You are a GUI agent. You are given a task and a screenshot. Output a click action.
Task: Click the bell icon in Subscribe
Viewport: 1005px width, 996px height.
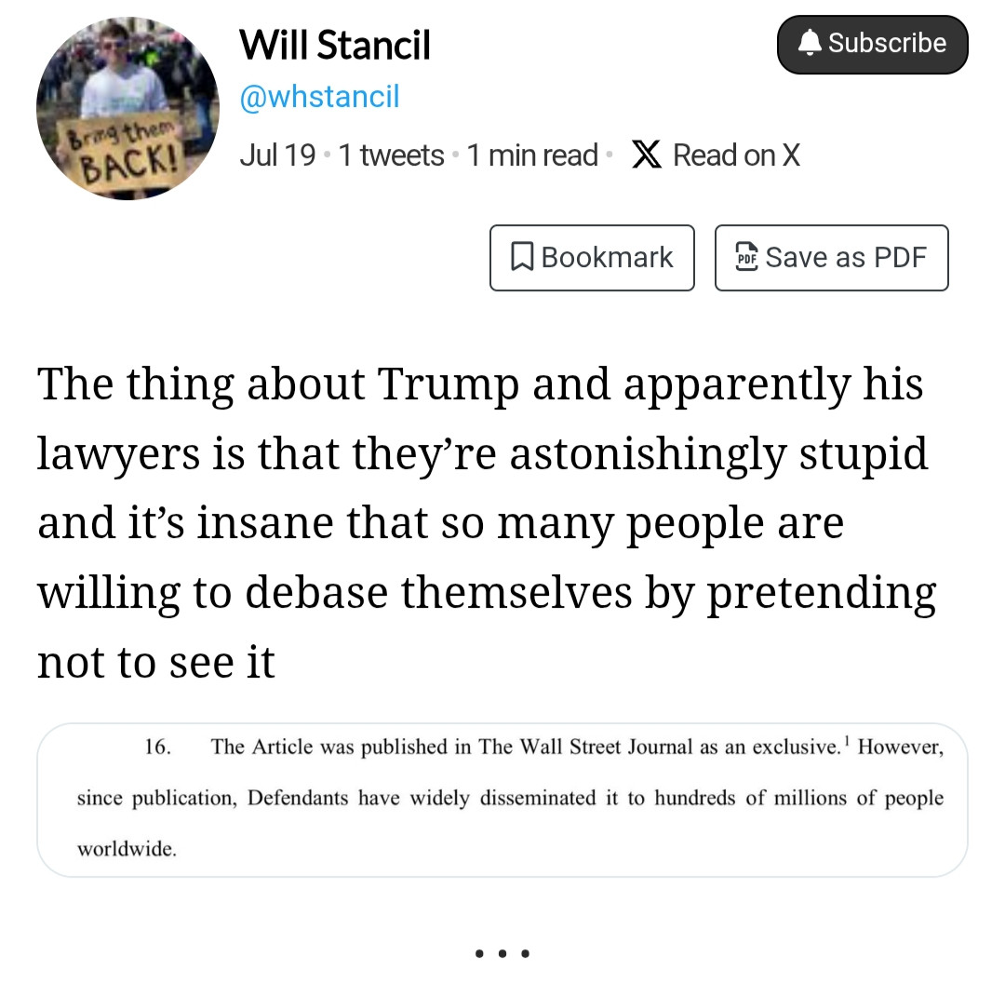tap(810, 43)
